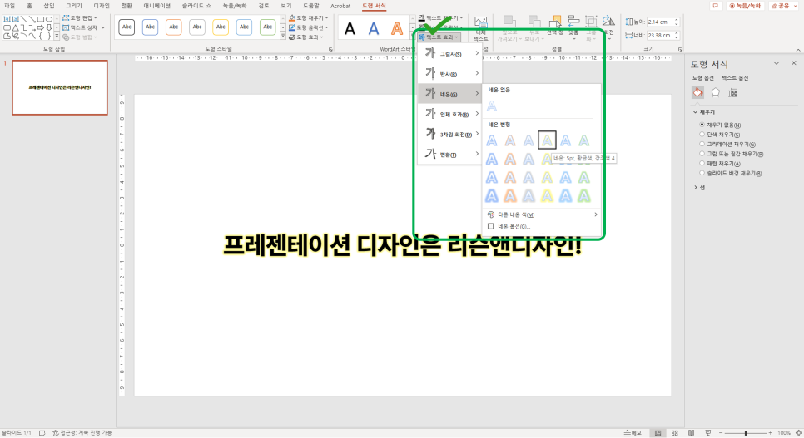
Task: Pick the oval shape in 도형 삽입 gallery
Action: pyautogui.click(x=49, y=19)
